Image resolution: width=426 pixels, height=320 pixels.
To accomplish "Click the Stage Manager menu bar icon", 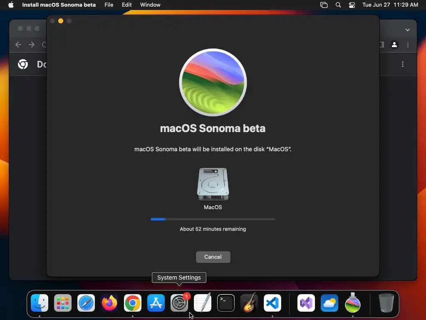I will tap(324, 5).
